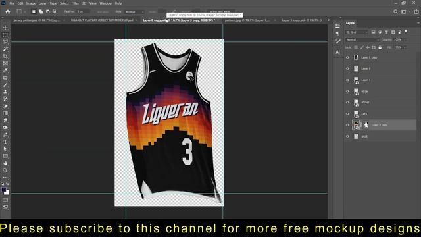Open the Image menu

point(31,3)
